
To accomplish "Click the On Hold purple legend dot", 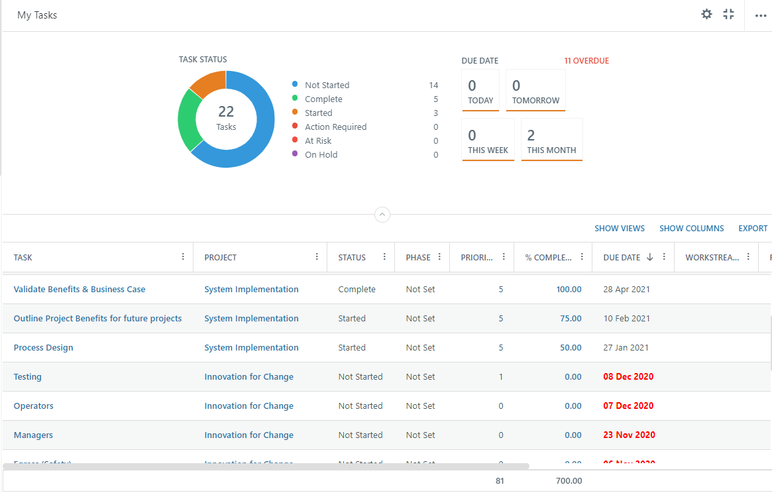I will (295, 154).
